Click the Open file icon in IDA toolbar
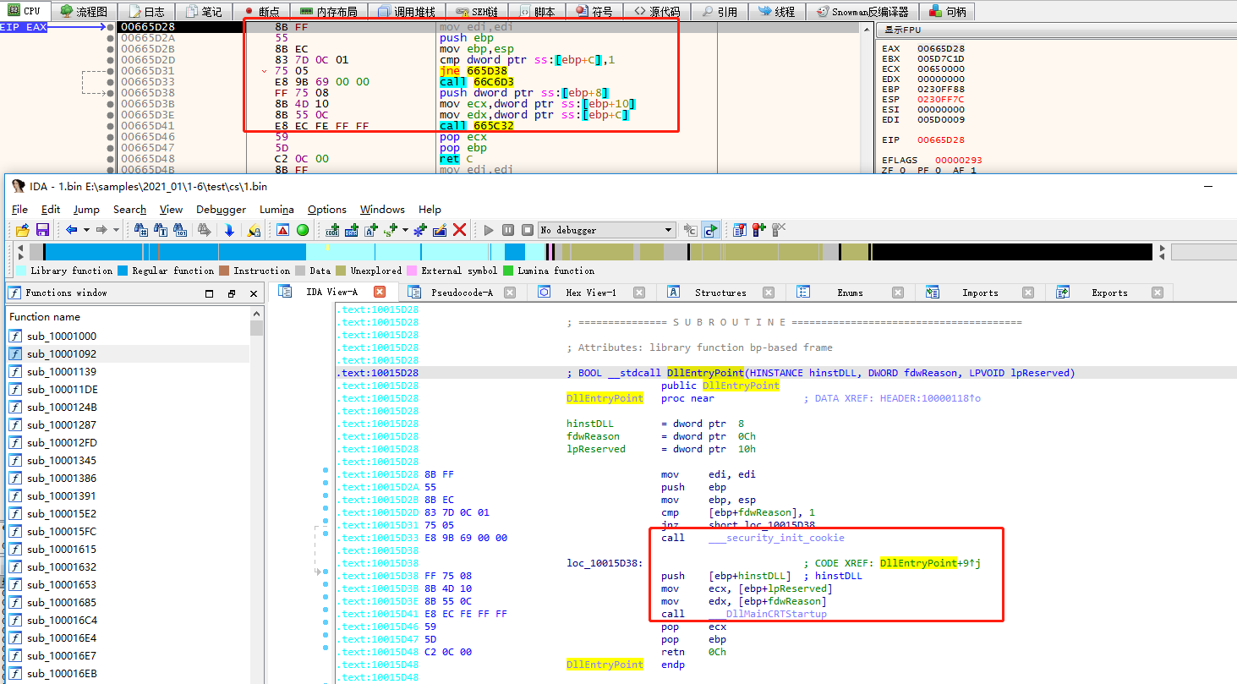The height and width of the screenshot is (684, 1237). tap(23, 230)
